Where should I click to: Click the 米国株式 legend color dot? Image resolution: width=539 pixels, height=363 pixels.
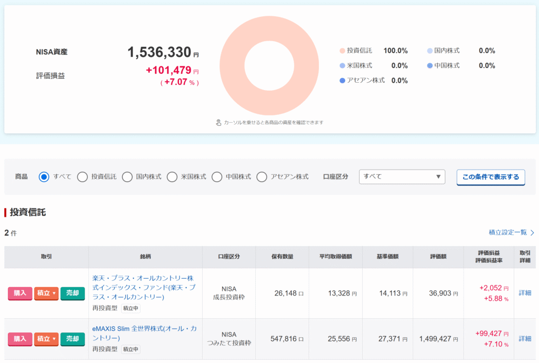(x=342, y=66)
